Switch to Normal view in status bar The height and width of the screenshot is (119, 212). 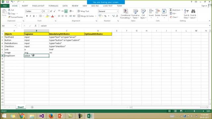(x=169, y=111)
